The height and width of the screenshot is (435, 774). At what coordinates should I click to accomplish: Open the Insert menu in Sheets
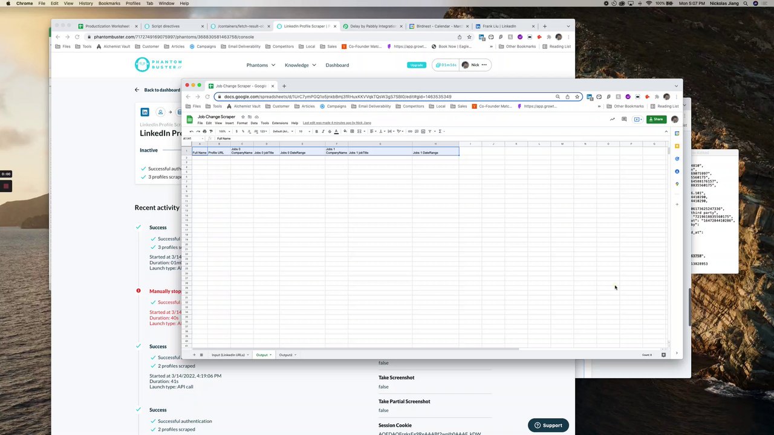tap(230, 123)
